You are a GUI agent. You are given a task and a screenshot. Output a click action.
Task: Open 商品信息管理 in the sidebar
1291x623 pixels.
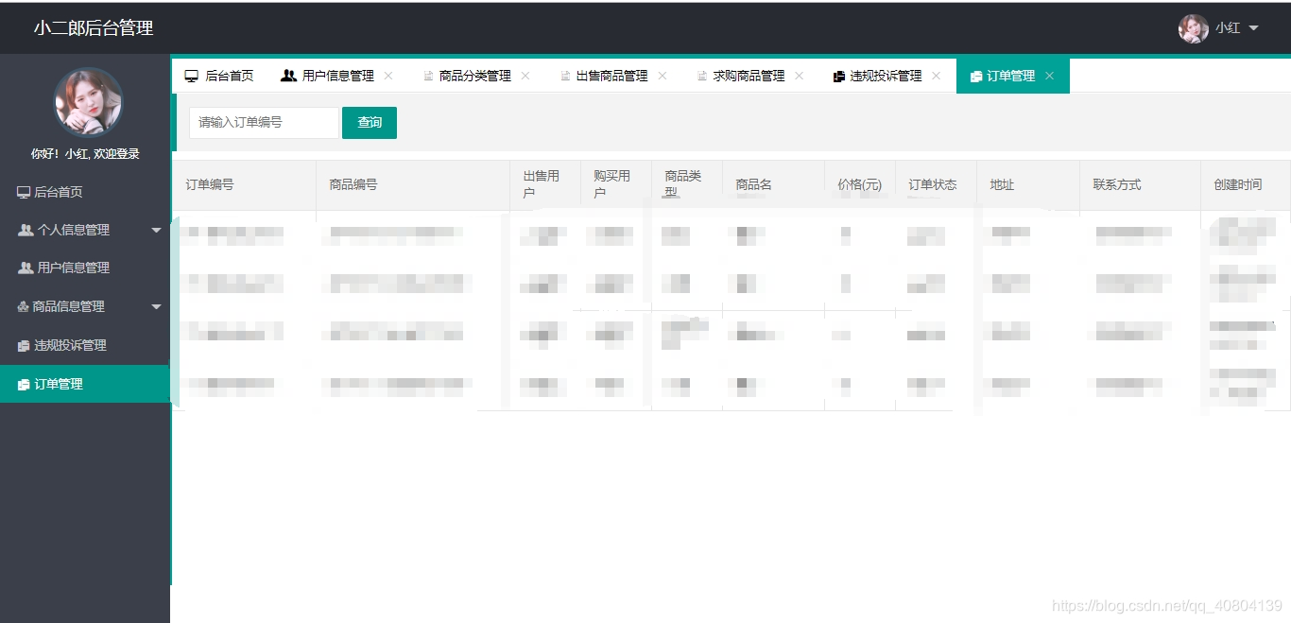85,306
